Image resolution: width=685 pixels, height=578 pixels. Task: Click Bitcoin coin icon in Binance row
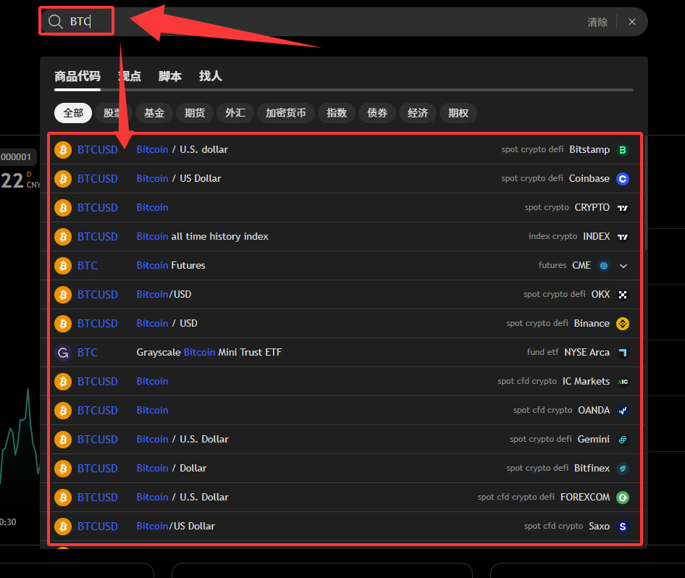click(63, 324)
